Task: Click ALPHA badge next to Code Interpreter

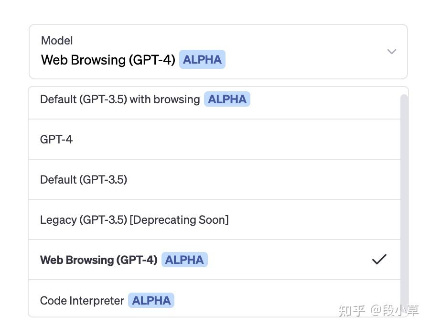Action: [x=151, y=300]
